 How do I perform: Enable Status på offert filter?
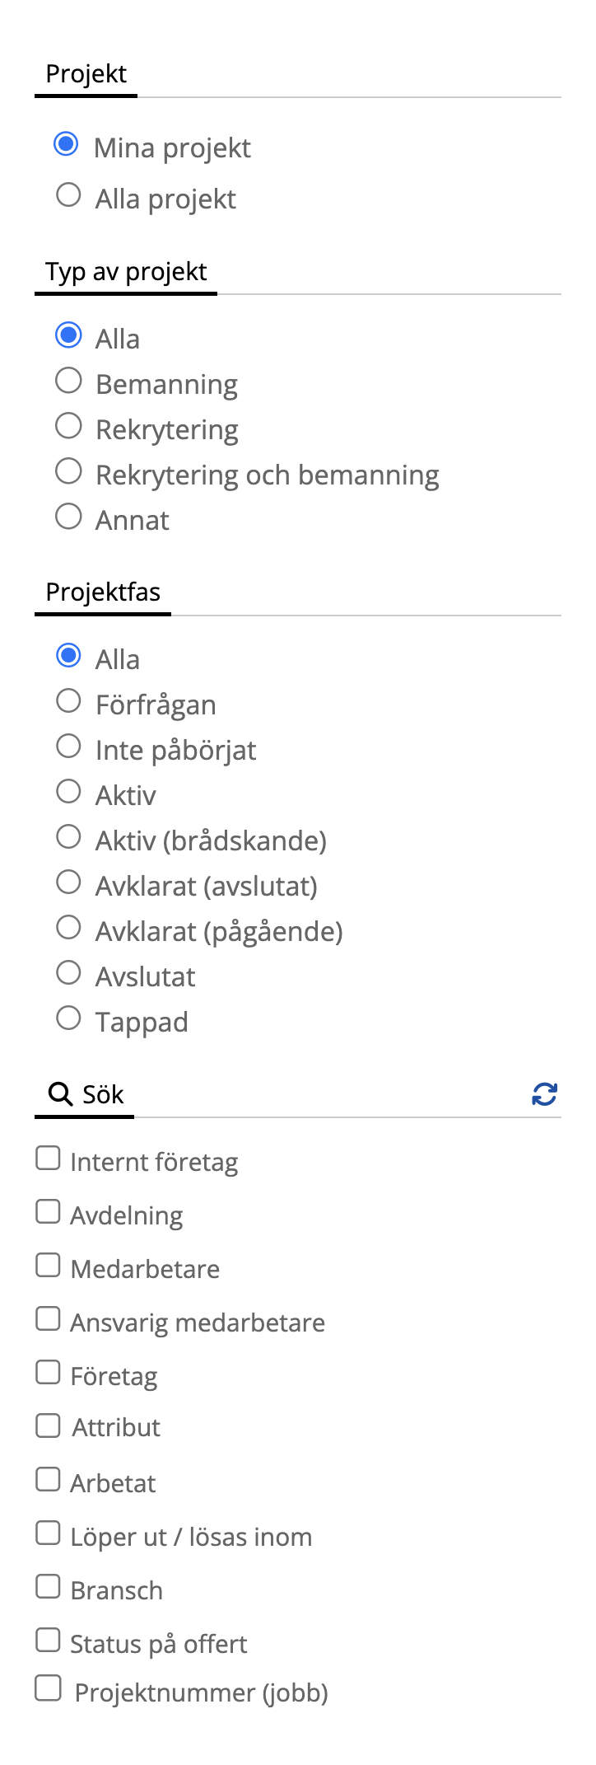click(x=48, y=1641)
